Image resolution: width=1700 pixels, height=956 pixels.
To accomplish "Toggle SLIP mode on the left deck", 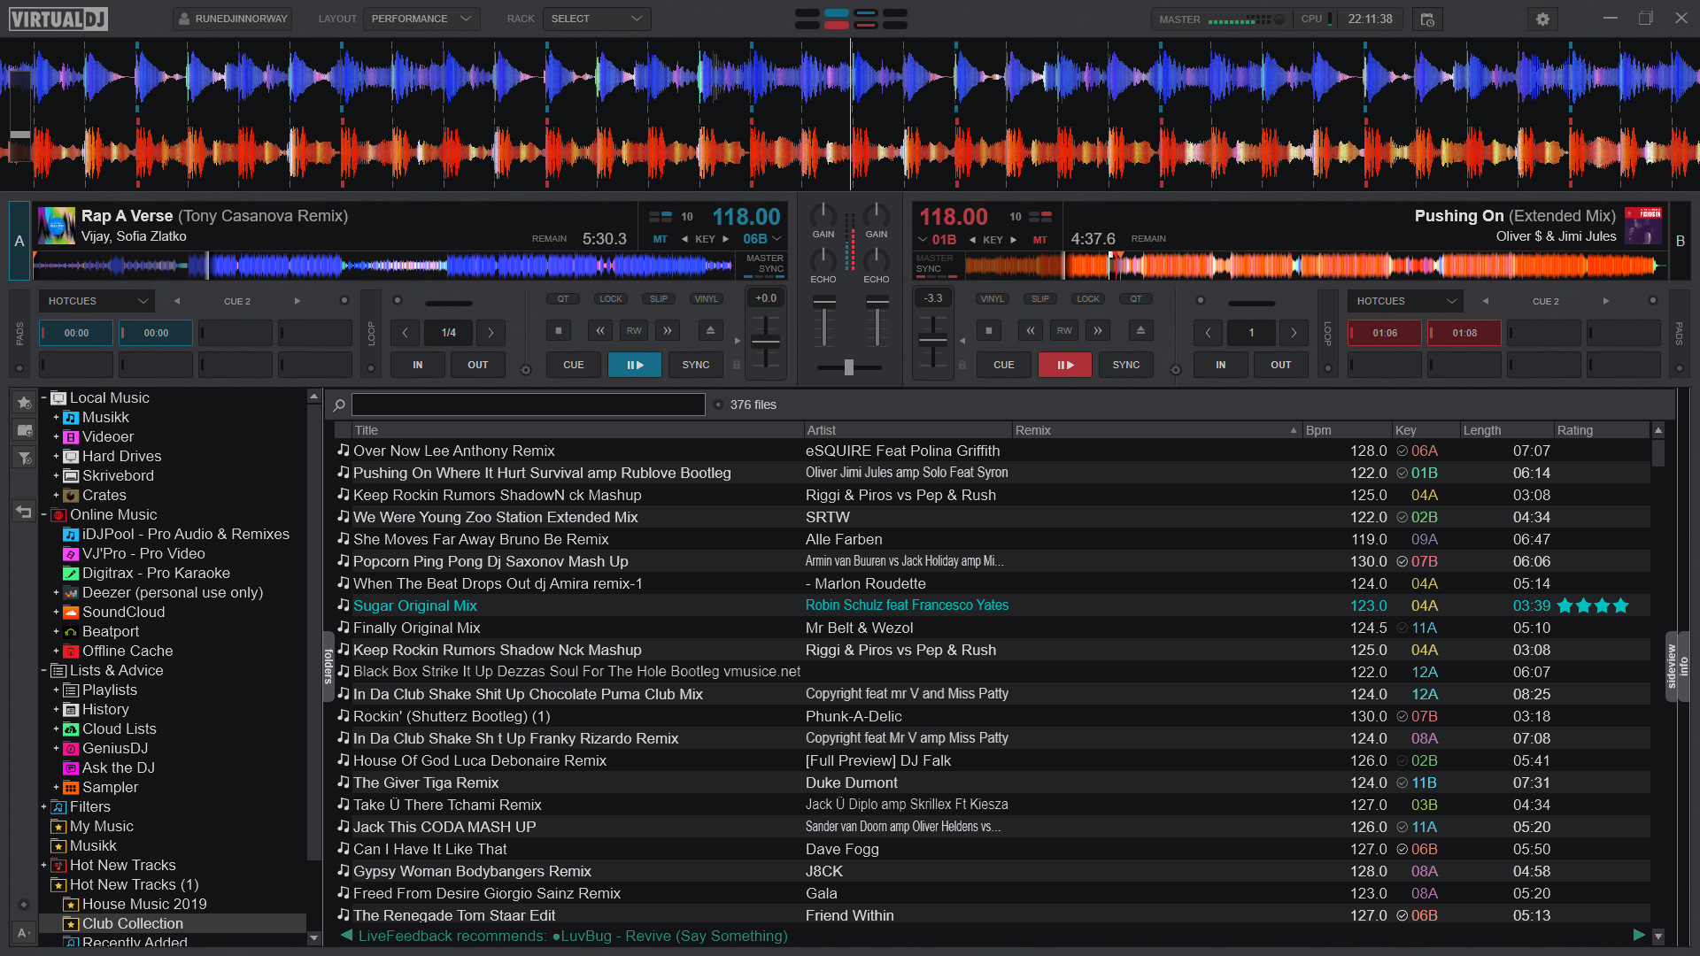I will [x=658, y=298].
